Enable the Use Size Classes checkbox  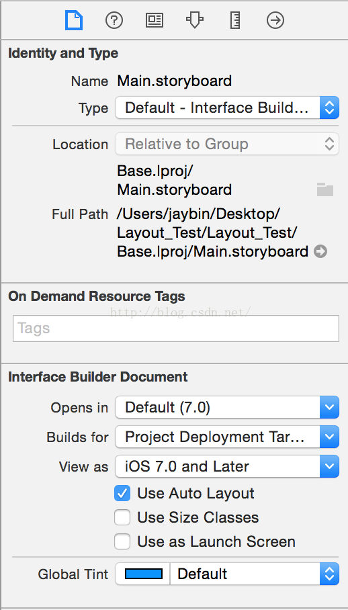click(x=122, y=518)
